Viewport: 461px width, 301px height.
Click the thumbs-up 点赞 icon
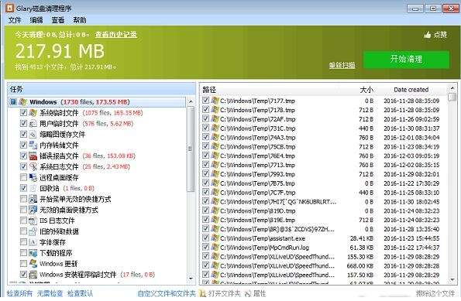(428, 35)
